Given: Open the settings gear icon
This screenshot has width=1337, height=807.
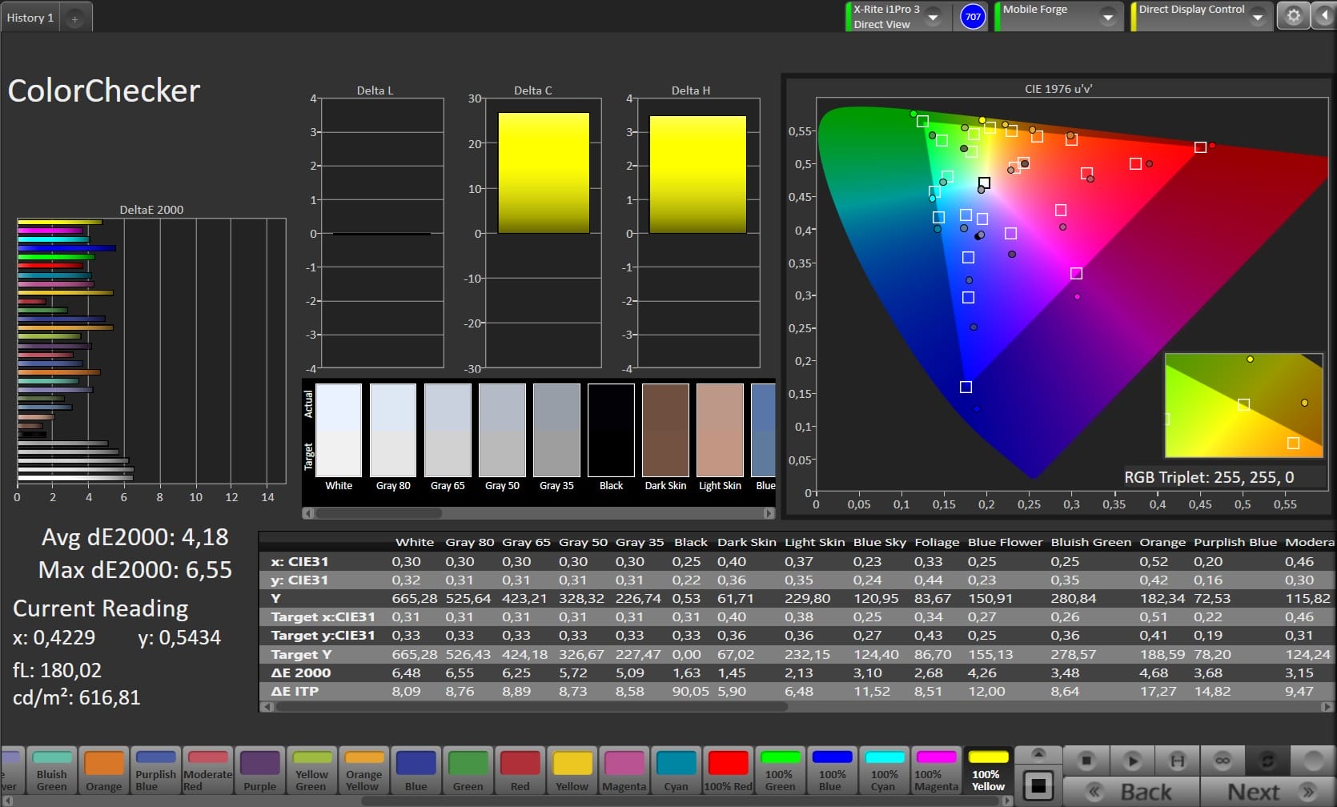Looking at the screenshot, I should pos(1293,17).
